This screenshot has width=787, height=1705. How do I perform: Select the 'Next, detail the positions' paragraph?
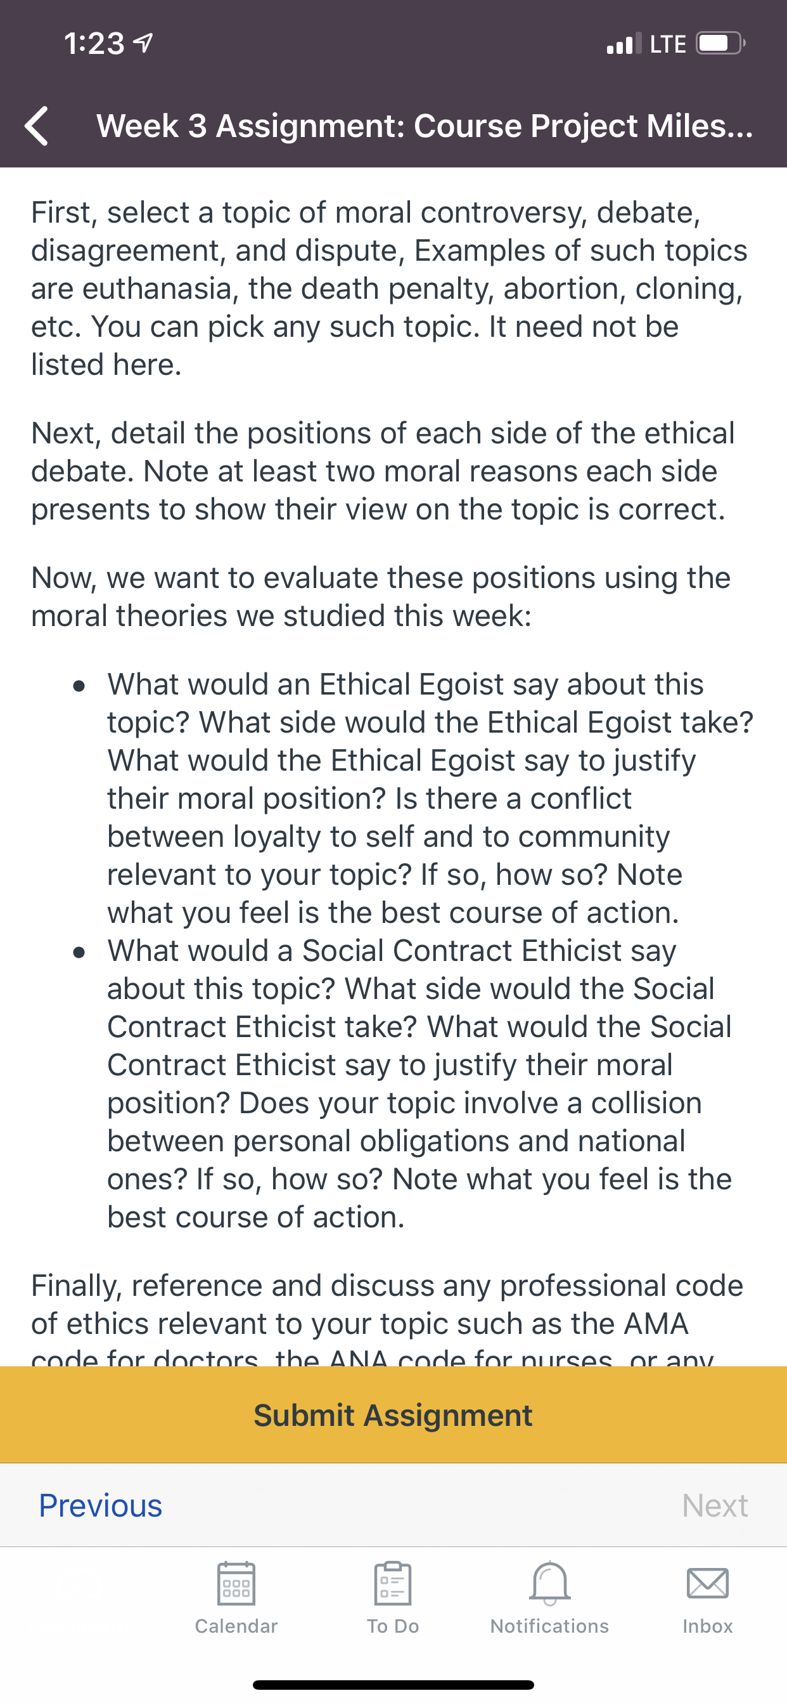click(x=383, y=471)
